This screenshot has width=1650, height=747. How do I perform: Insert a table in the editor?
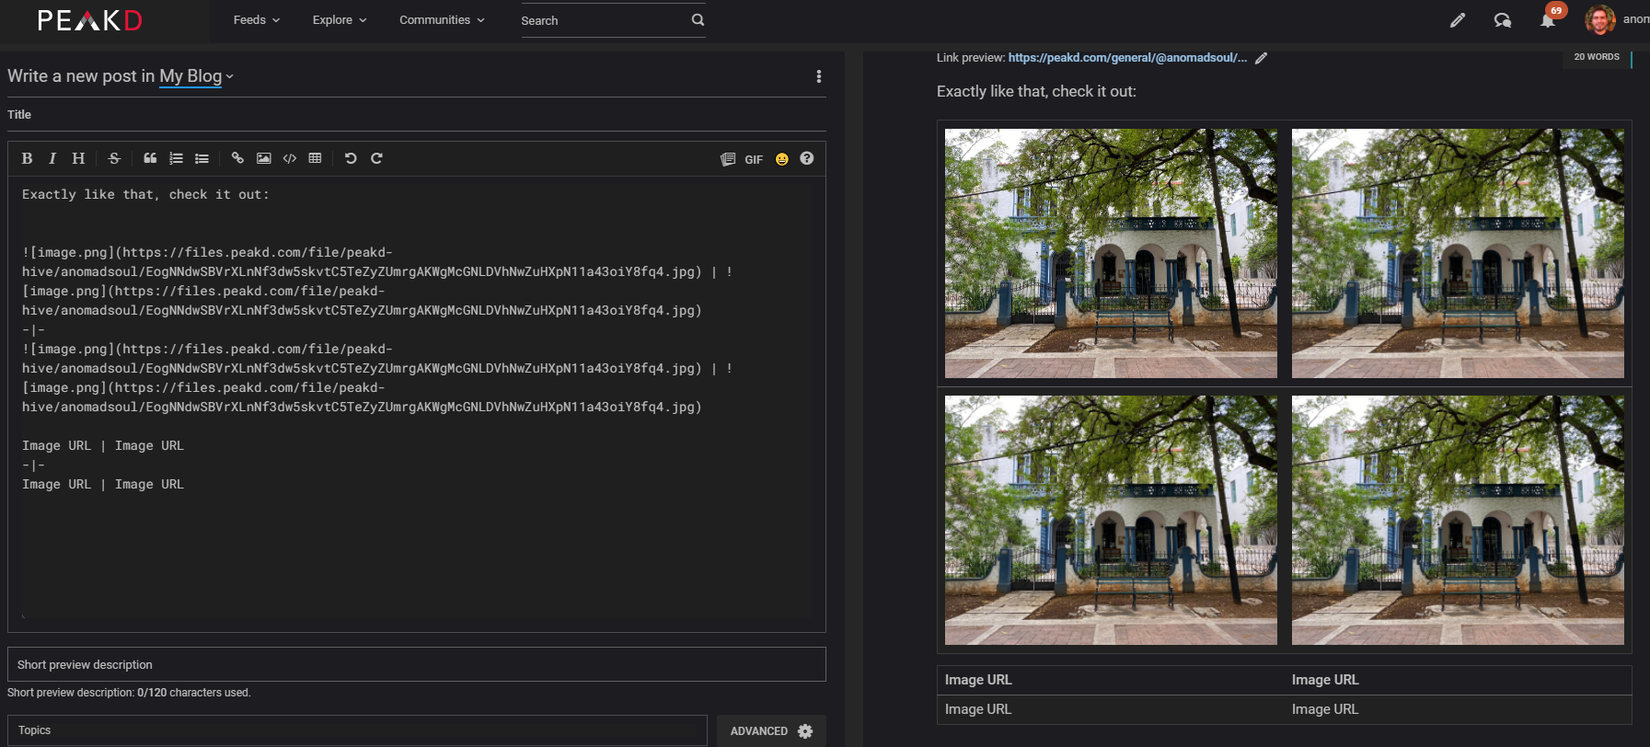315,158
